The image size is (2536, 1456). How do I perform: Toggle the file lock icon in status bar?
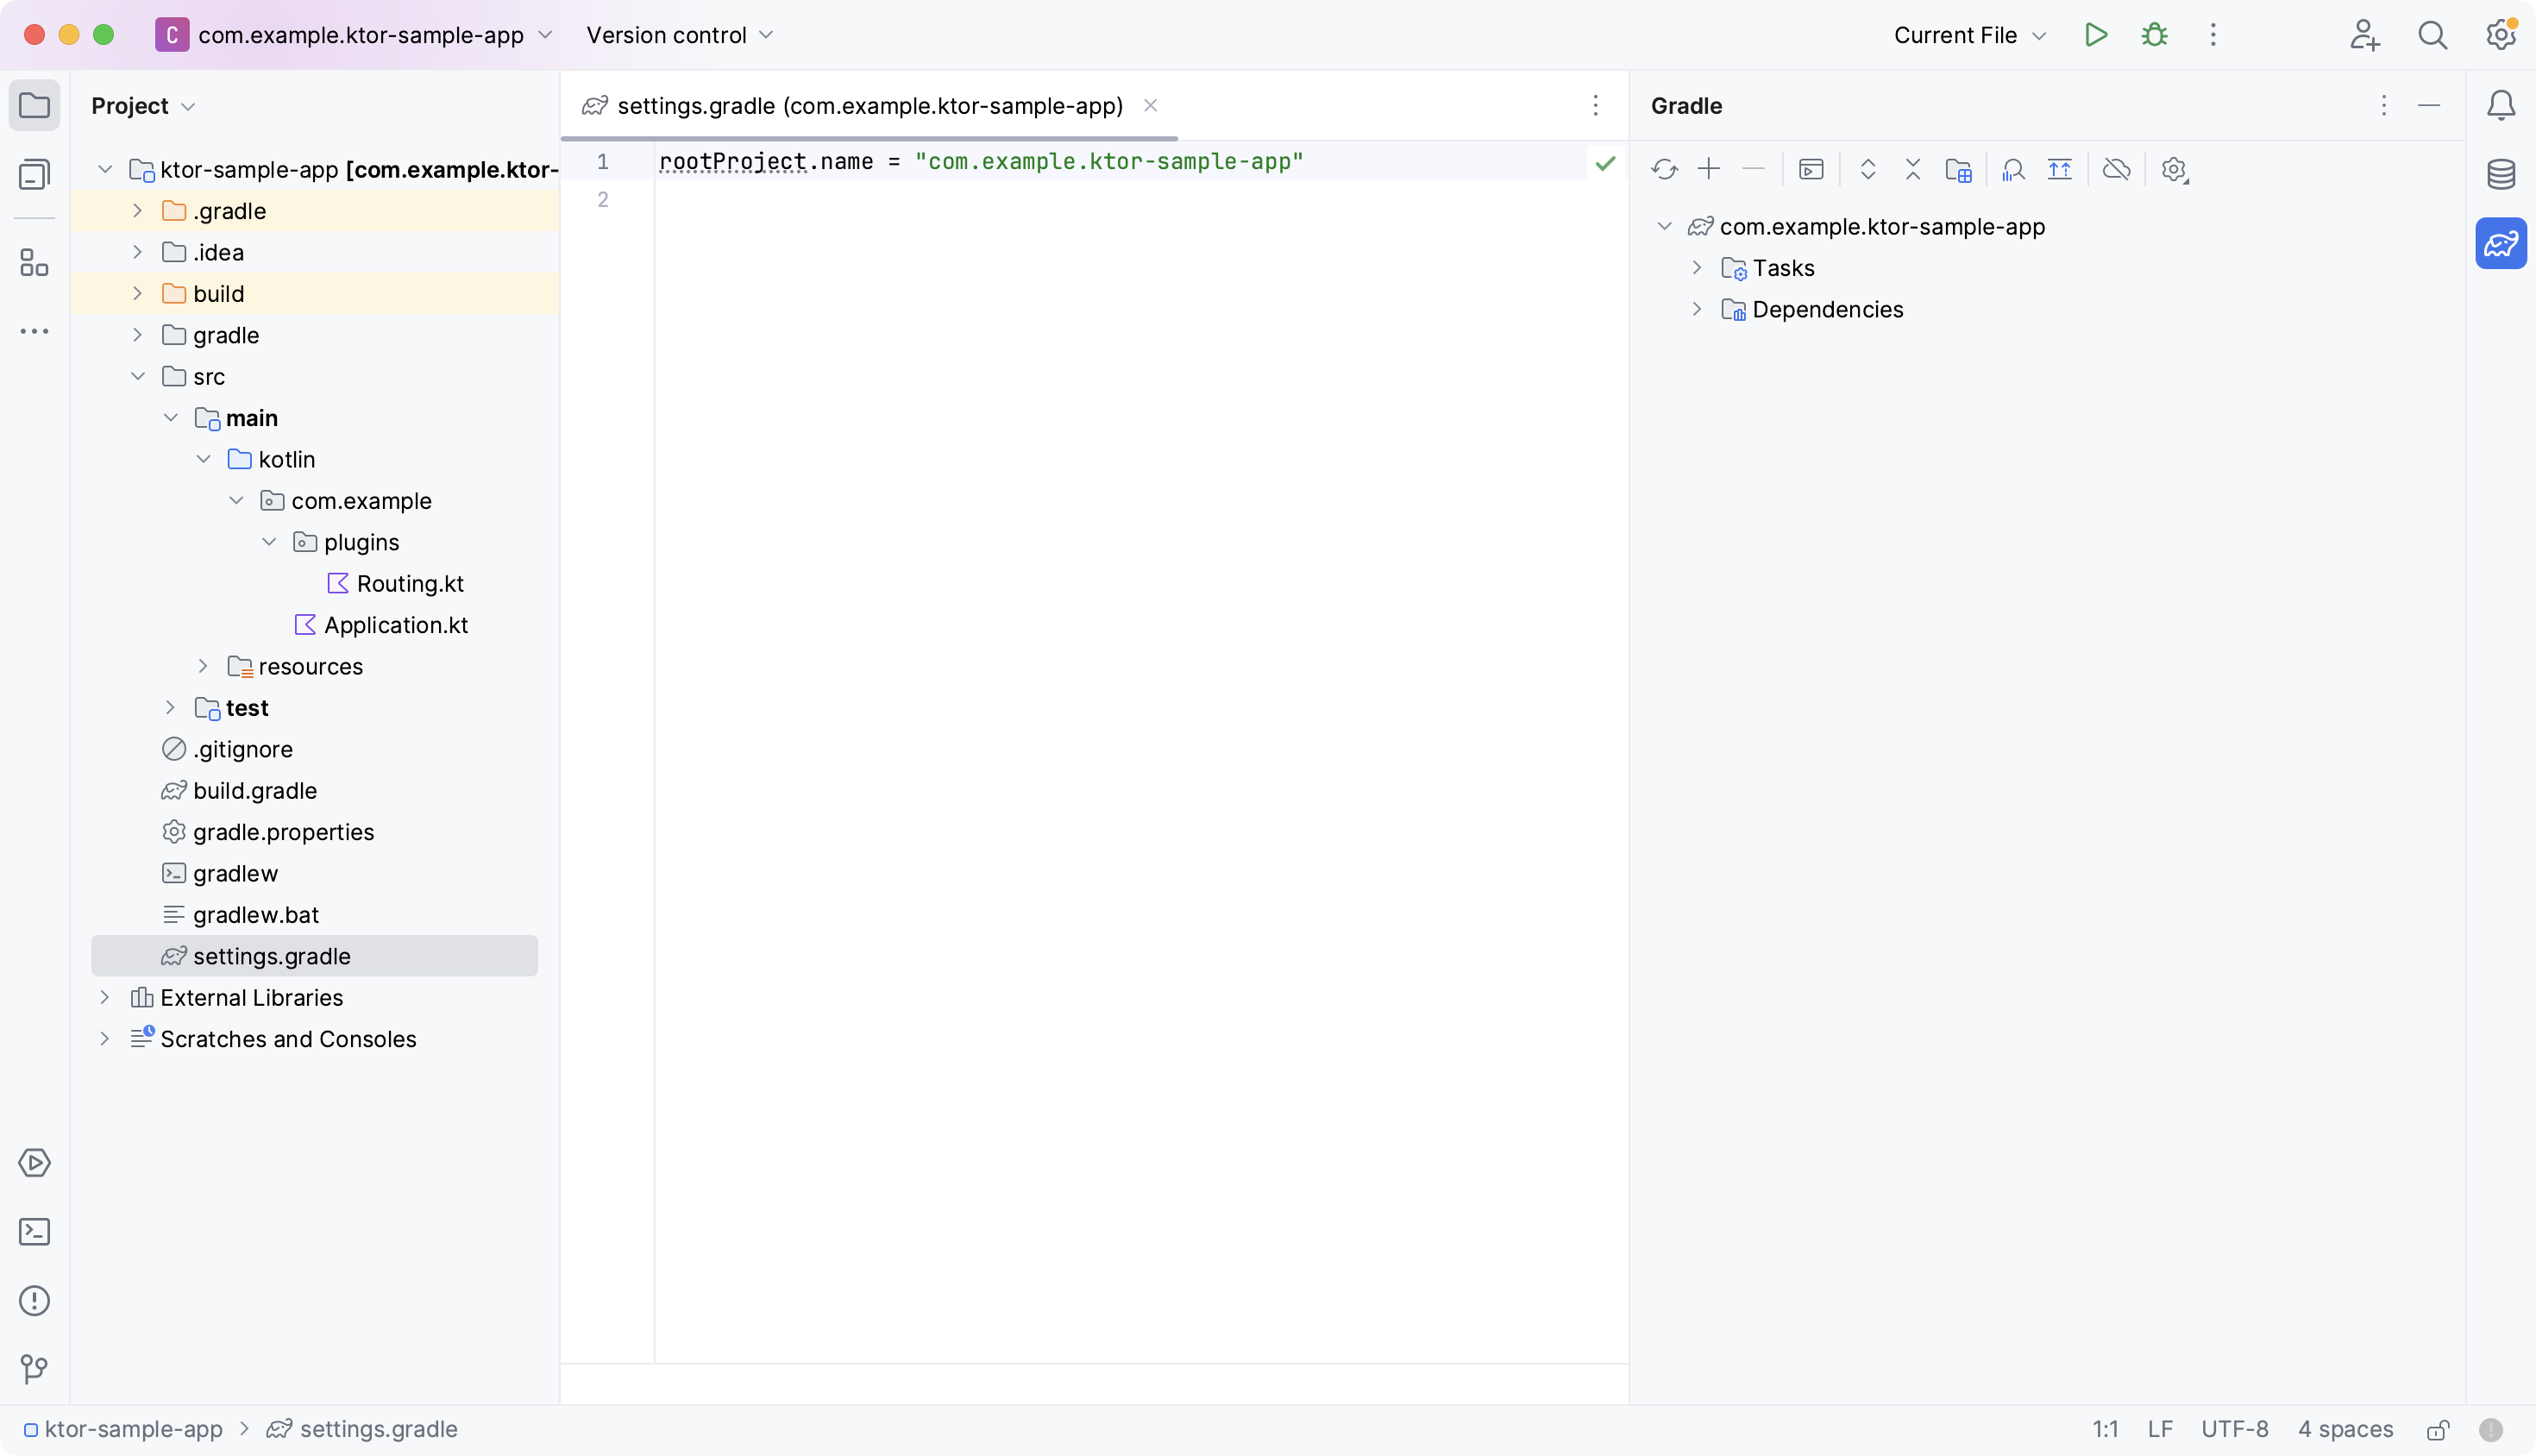[x=2437, y=1429]
